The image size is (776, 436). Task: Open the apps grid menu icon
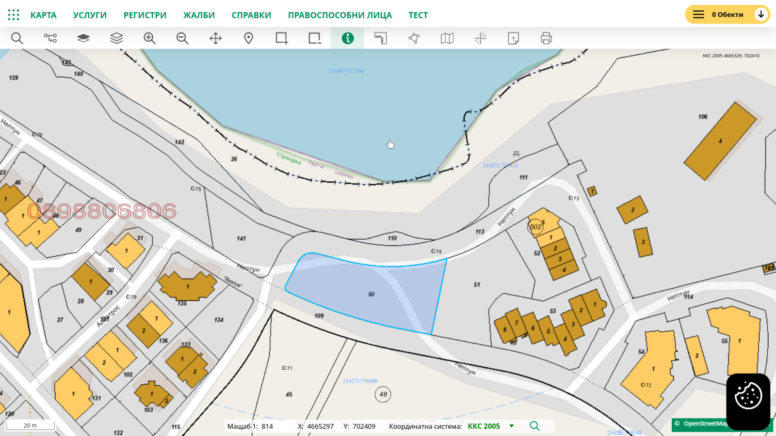click(14, 15)
